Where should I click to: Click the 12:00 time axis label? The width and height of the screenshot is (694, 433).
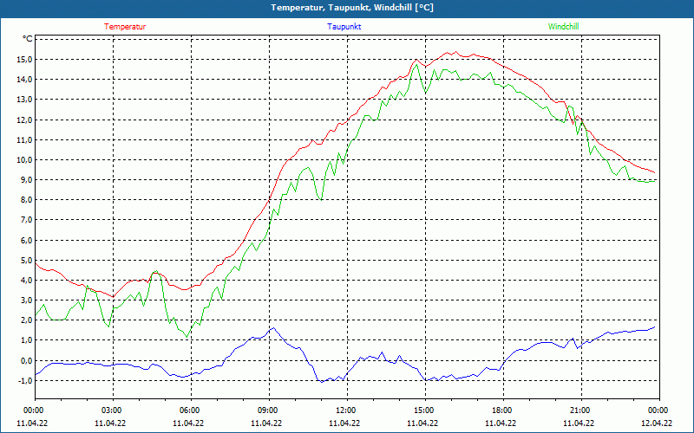[x=345, y=410]
